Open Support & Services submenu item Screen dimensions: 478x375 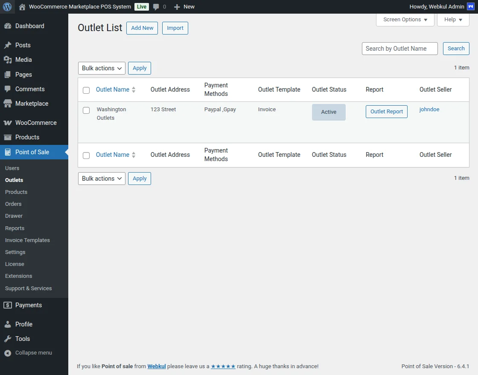tap(28, 288)
